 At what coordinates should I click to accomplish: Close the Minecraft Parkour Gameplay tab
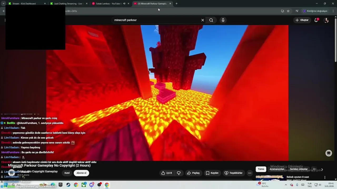170,4
